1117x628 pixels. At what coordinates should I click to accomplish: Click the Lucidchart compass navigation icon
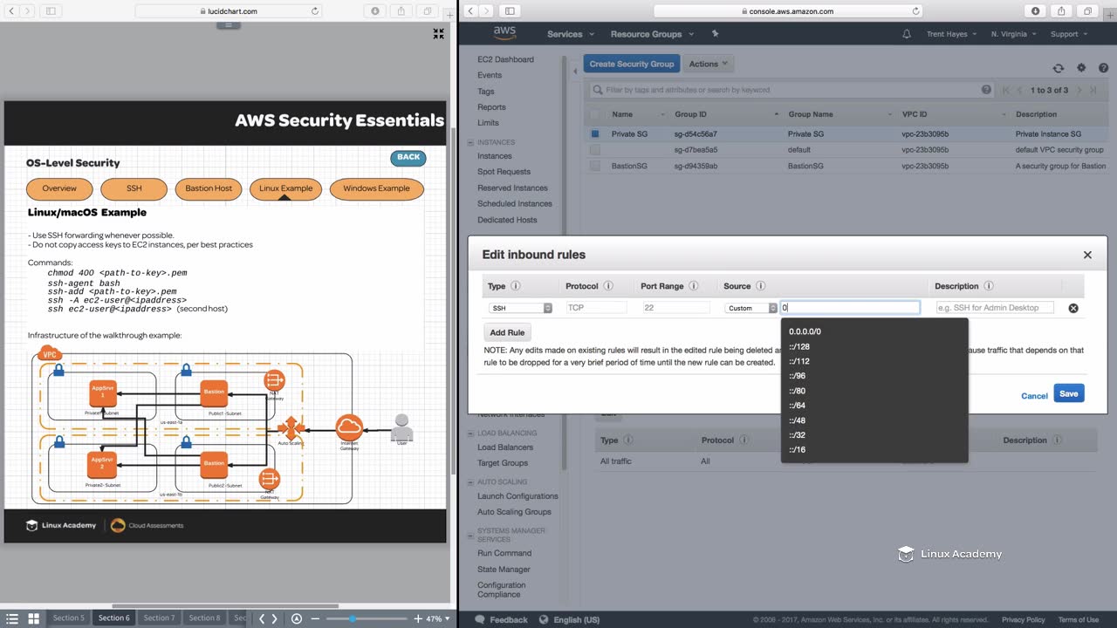point(297,618)
